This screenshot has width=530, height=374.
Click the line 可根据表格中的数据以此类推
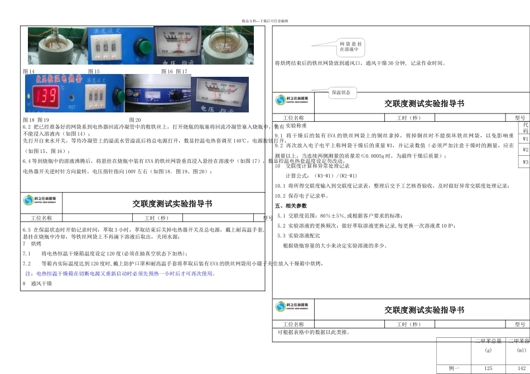coord(314,332)
